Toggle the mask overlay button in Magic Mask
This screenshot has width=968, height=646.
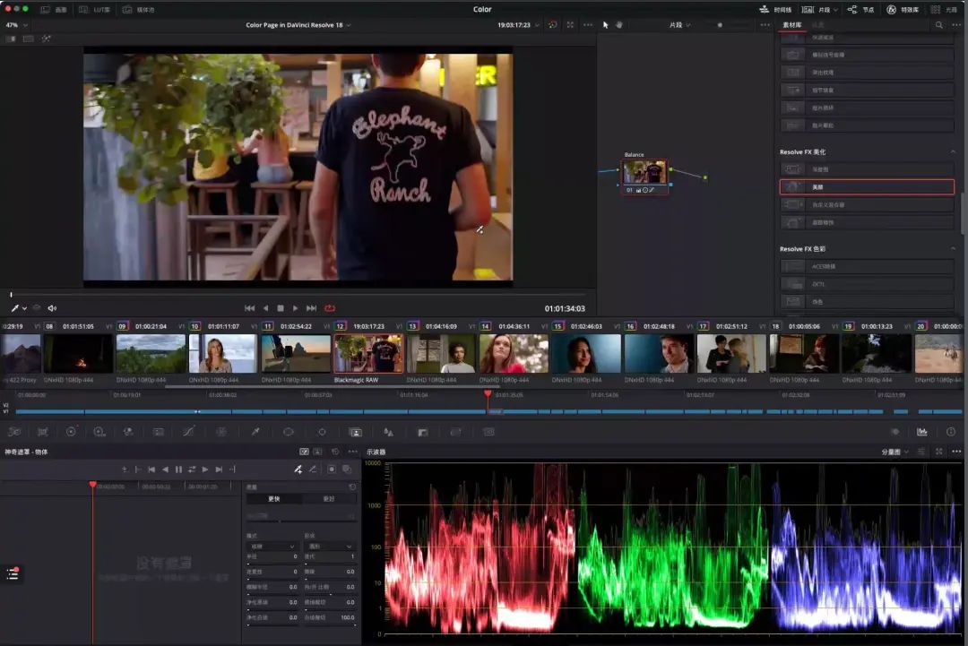pos(332,469)
